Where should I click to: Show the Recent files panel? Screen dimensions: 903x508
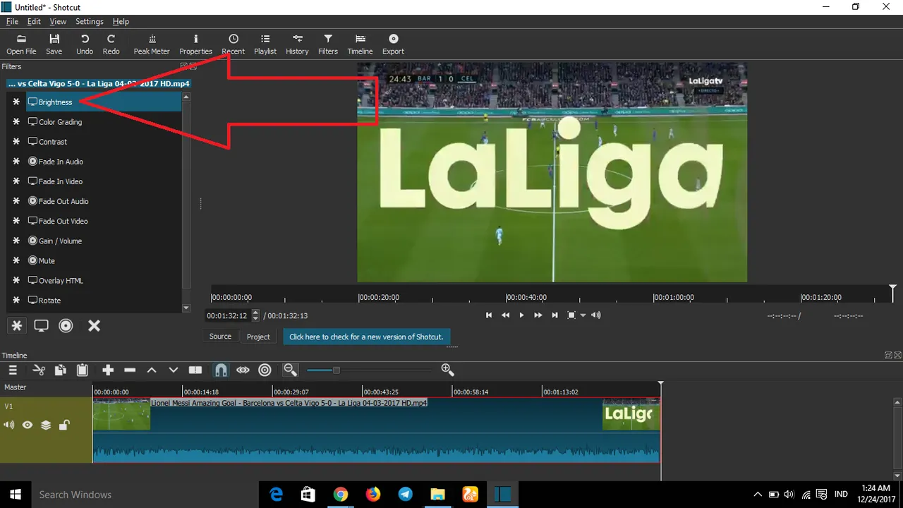234,44
